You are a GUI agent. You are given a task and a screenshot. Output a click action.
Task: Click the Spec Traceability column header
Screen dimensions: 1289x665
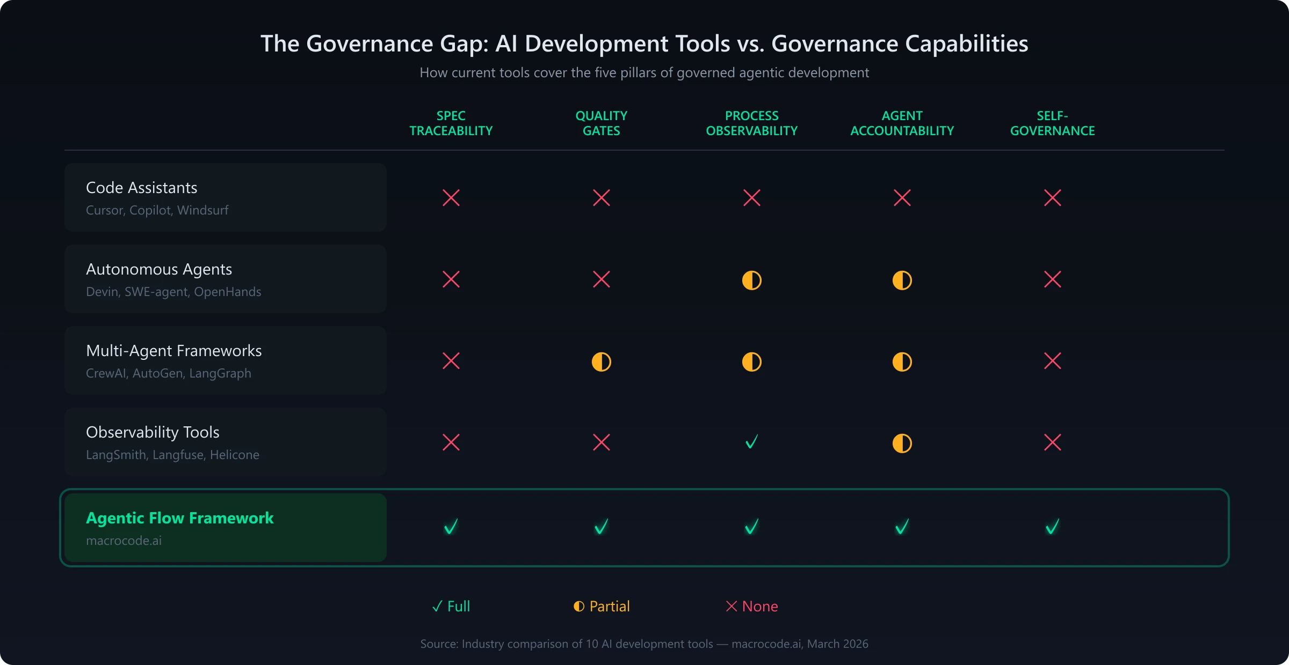[x=451, y=123]
